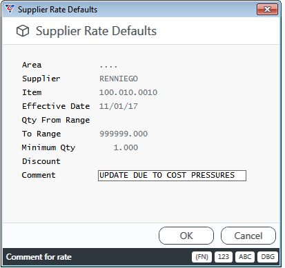Click the Area label
The width and height of the screenshot is (285, 268).
tap(32, 65)
